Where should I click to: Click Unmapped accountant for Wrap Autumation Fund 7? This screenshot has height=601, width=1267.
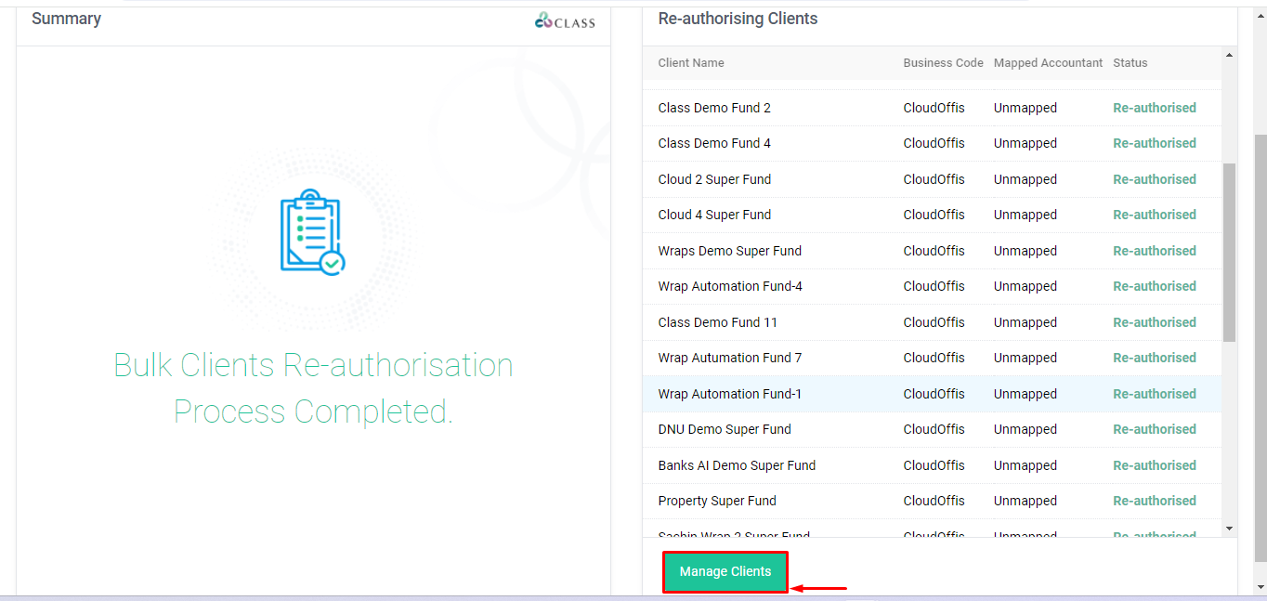(1025, 358)
